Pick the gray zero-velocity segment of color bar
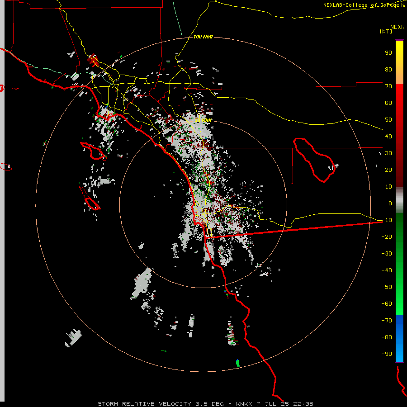Screen dimensions: 407x407 coord(399,200)
